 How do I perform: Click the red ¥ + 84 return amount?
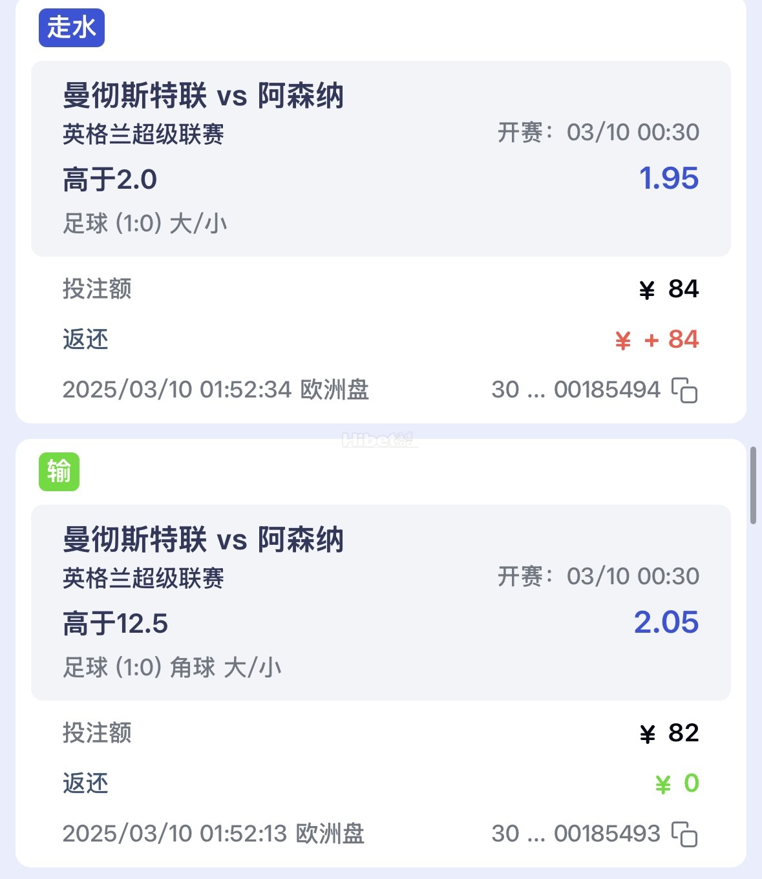(657, 340)
